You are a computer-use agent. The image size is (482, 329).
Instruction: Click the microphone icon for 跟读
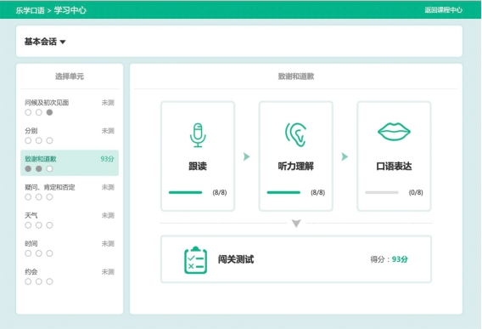(x=198, y=135)
